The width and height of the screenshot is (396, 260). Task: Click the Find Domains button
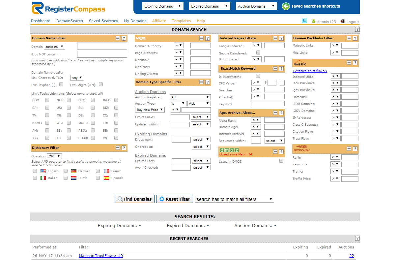pyautogui.click(x=134, y=199)
